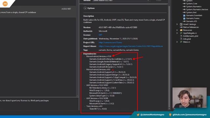Screen dimensions: 210x118
Task: Select Xamarin.Android.Support.v4 dependency
Action: [x=107, y=72]
